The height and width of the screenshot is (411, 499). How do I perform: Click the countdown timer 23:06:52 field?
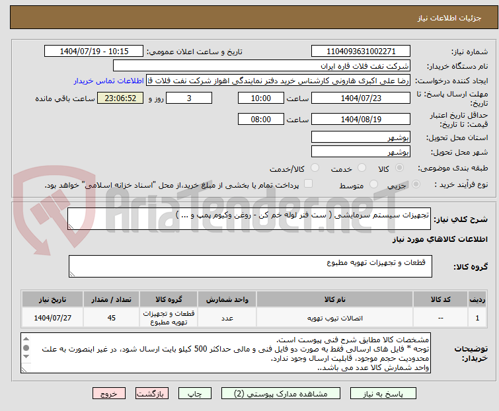pos(120,98)
